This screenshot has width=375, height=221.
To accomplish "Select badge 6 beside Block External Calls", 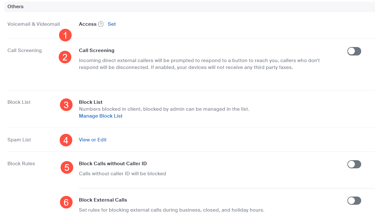I will coord(66,202).
